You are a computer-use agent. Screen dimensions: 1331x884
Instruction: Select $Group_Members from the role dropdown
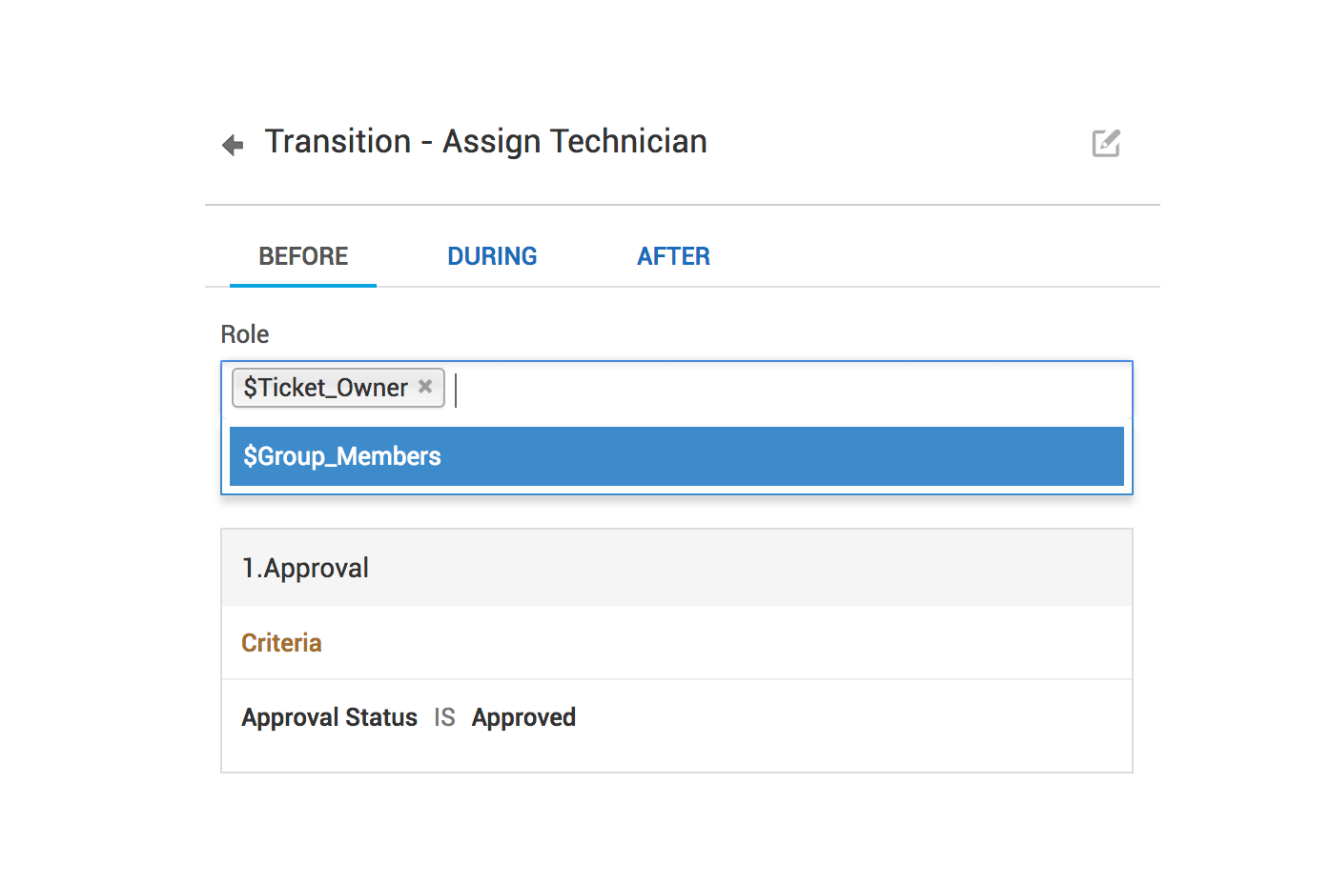coord(342,456)
